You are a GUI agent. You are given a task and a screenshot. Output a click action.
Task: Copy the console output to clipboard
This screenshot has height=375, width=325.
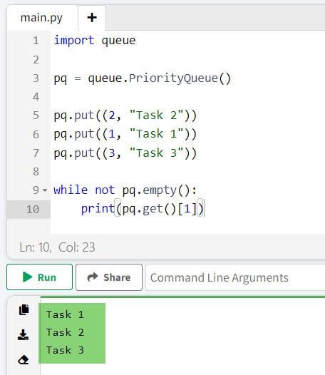point(24,309)
